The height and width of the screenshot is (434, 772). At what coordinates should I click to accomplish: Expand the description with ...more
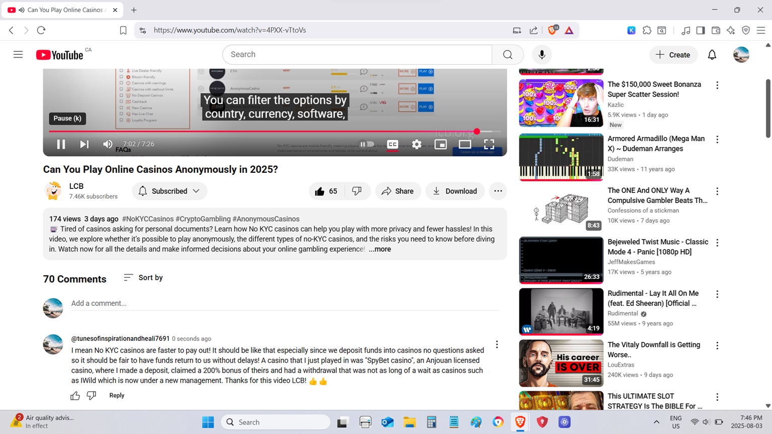(x=379, y=249)
